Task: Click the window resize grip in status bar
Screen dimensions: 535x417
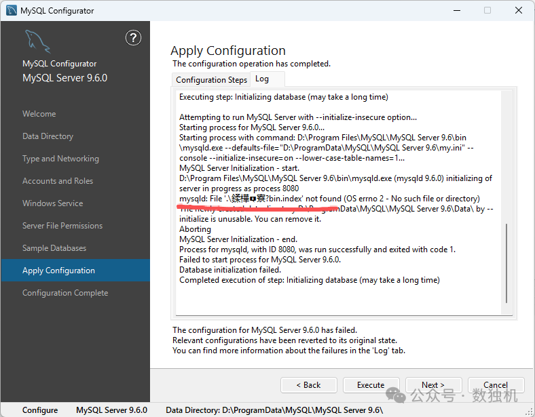Action: (530, 412)
